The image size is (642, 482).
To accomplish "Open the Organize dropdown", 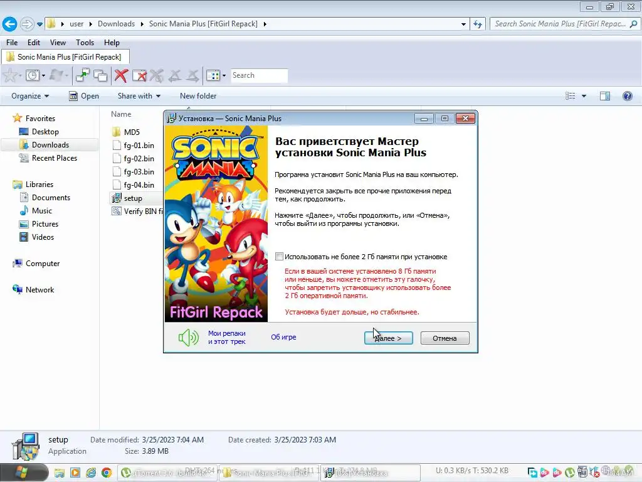I will pos(30,96).
